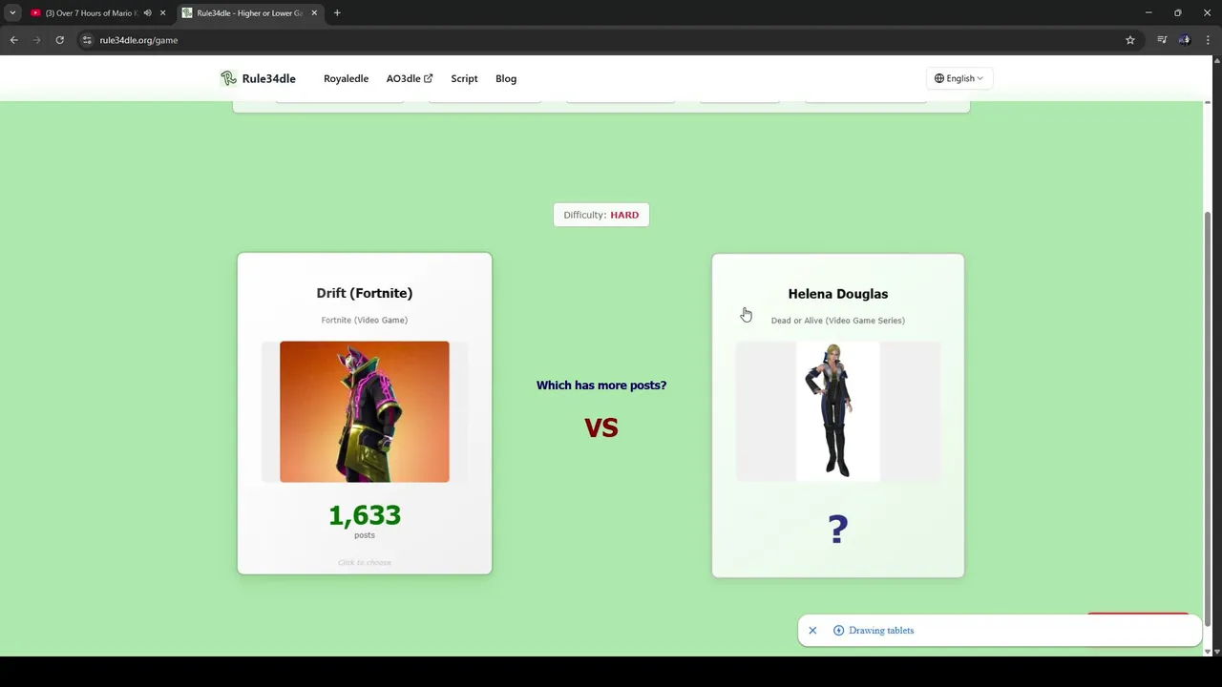Screen dimensions: 1222x687
Task: Close the Drawing tablets ad banner
Action: [x=812, y=631]
